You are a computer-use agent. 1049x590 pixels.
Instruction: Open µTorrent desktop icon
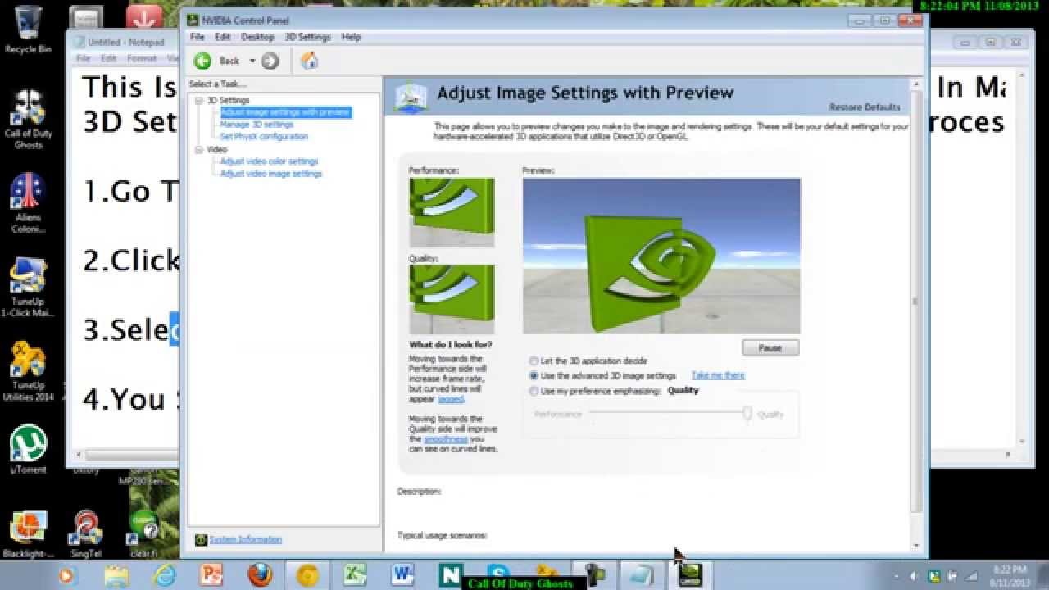click(x=28, y=447)
